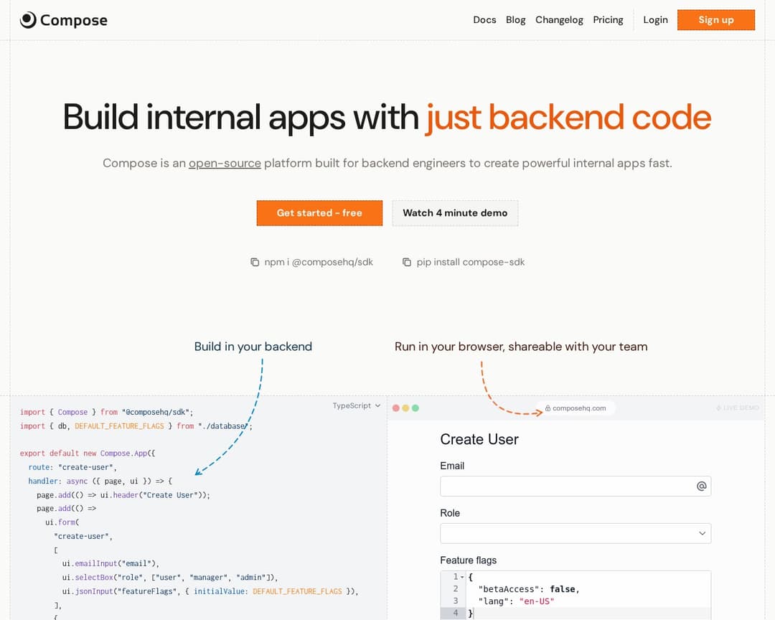Open the TypeScript language dropdown
This screenshot has height=620, width=775.
pyautogui.click(x=357, y=405)
